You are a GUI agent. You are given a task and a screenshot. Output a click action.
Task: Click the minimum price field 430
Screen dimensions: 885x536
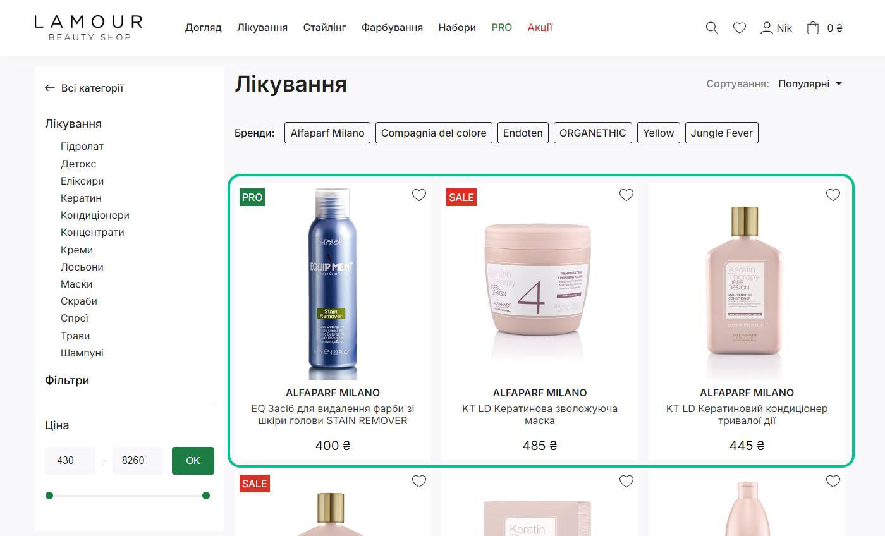[70, 461]
